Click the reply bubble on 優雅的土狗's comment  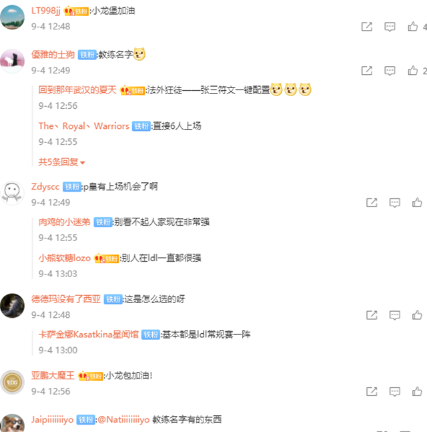tap(390, 71)
